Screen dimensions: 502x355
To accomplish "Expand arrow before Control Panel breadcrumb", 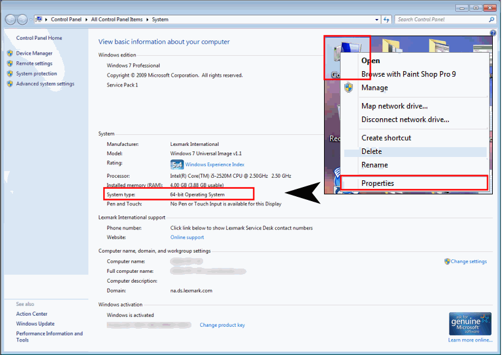I will [47, 20].
